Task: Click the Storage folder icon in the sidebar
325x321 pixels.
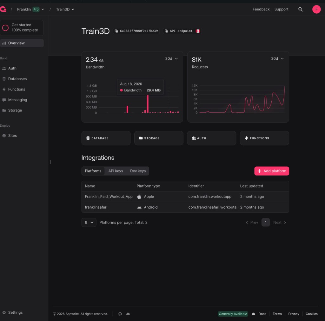Action: click(x=4, y=110)
